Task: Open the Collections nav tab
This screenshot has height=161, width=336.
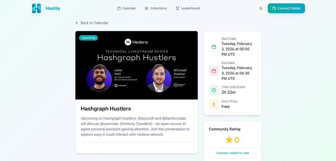Action: (x=156, y=8)
